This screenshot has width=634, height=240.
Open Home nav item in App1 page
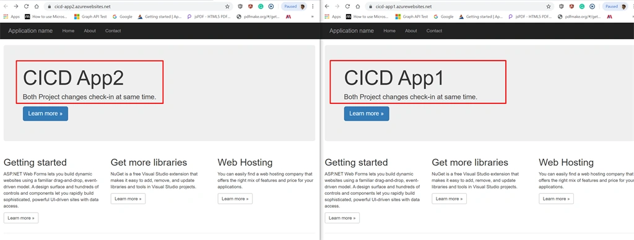[x=389, y=31]
